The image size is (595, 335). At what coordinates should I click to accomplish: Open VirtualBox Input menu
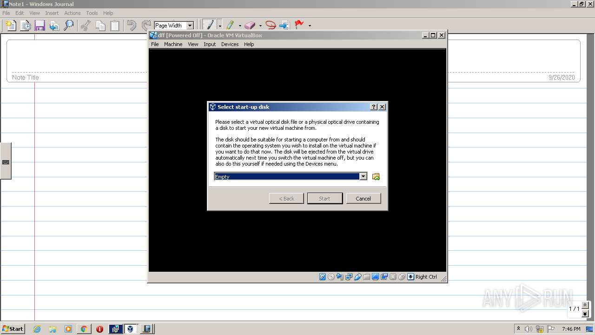[210, 44]
